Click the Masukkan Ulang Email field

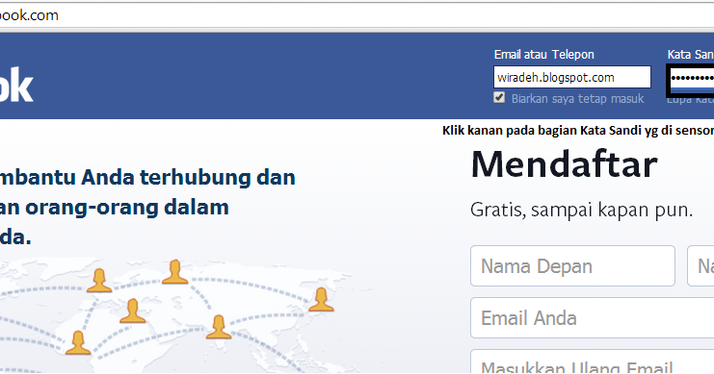click(x=592, y=362)
